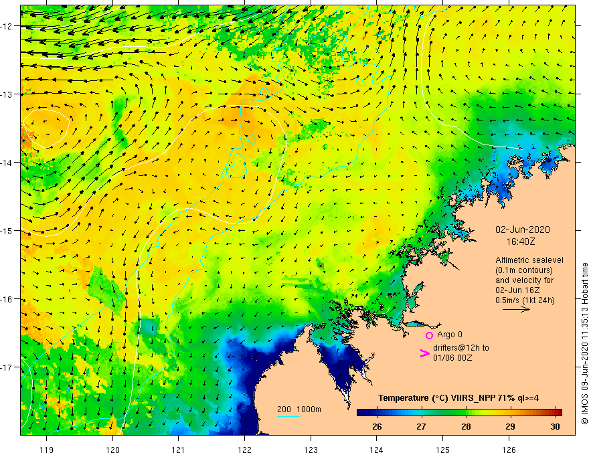Click the latitude axis label -17
The height and width of the screenshot is (455, 589).
pyautogui.click(x=7, y=367)
